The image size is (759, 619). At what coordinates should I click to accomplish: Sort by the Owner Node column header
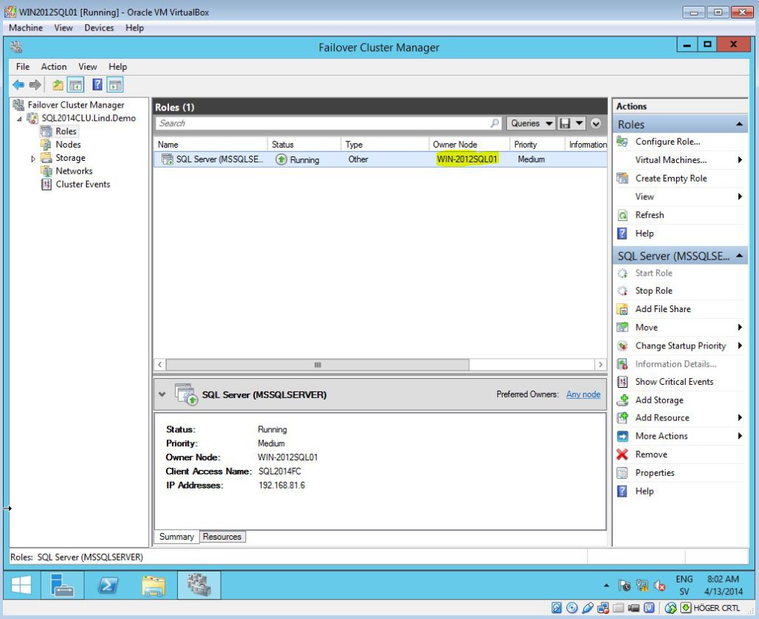point(468,145)
